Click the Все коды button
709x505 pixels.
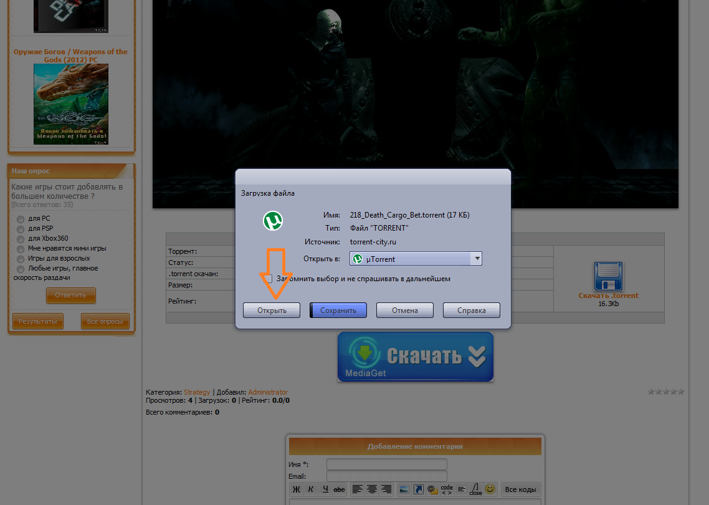coord(520,489)
